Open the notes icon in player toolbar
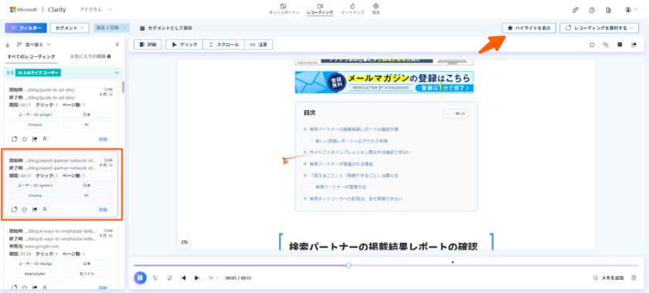649x293 pixels. click(620, 45)
